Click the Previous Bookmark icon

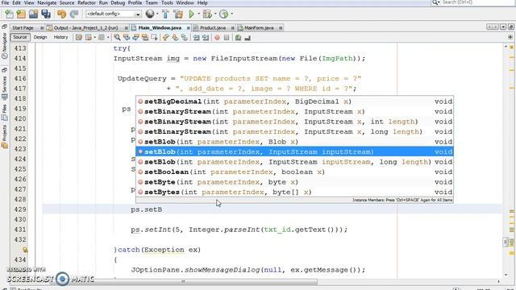[x=165, y=38]
